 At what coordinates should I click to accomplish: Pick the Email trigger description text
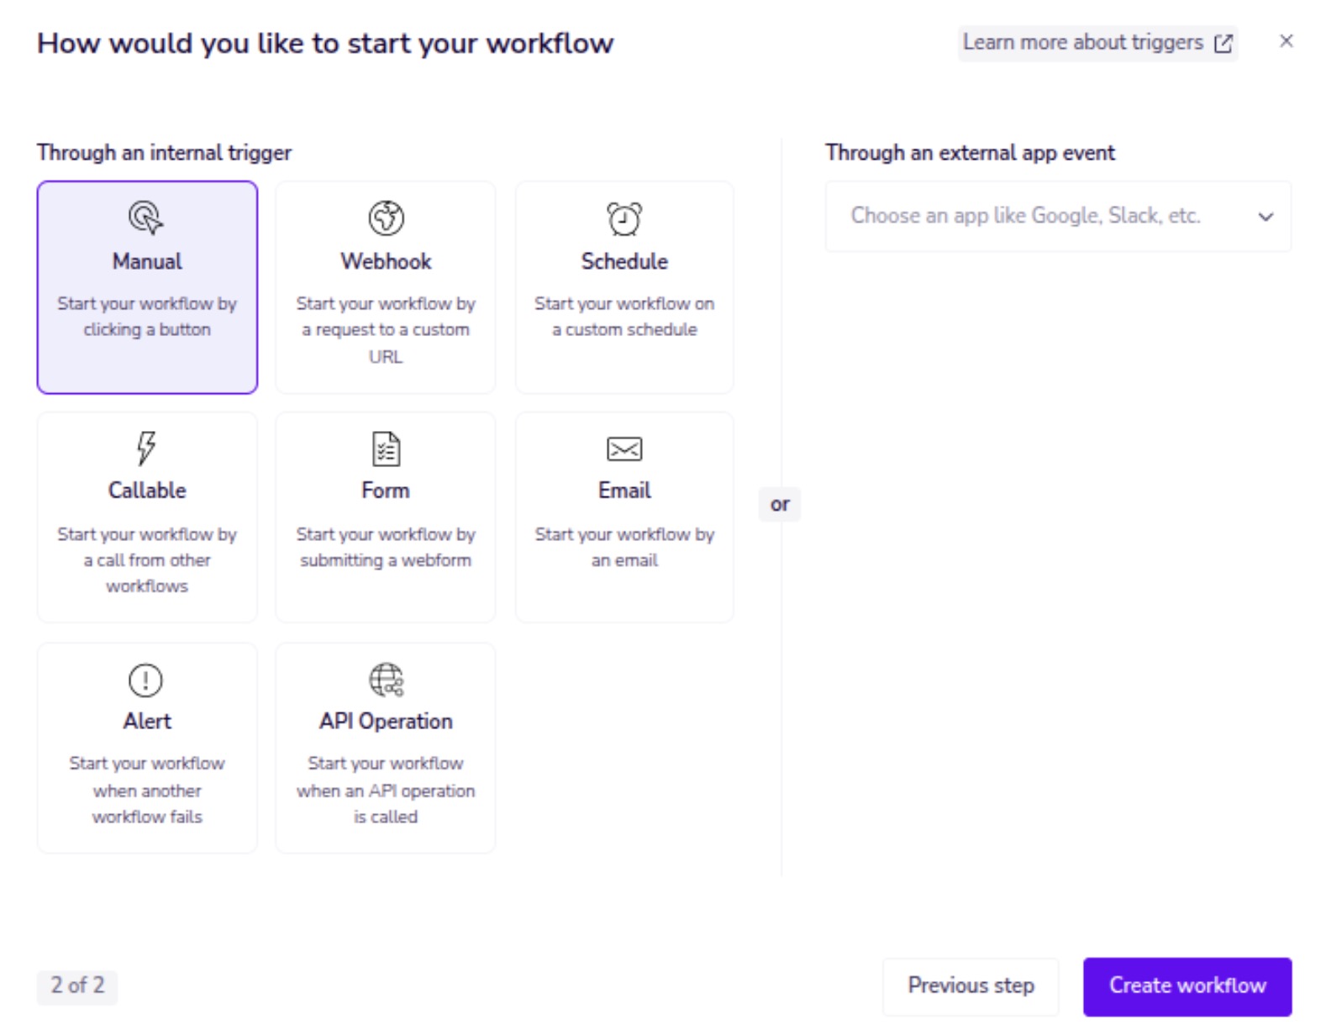coord(624,547)
